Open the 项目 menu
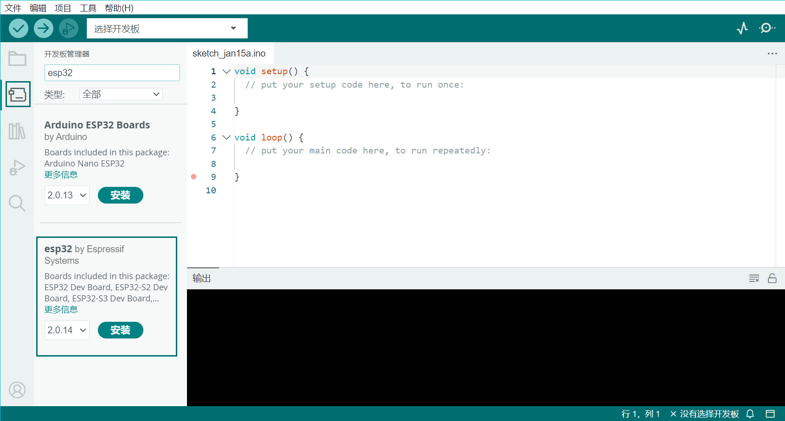Screen dimensions: 785x421 tap(63, 8)
